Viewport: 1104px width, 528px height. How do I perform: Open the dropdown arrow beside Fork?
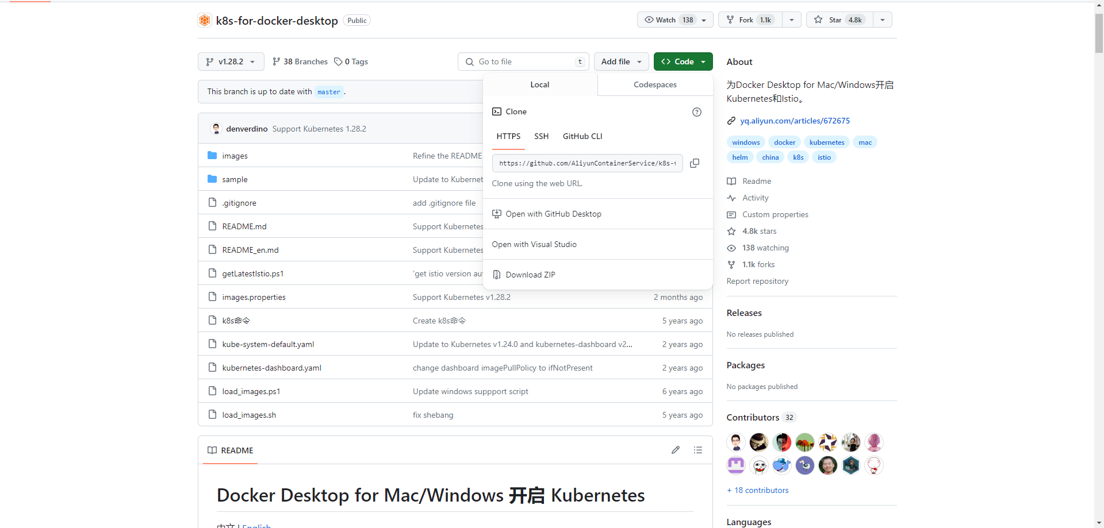(792, 20)
